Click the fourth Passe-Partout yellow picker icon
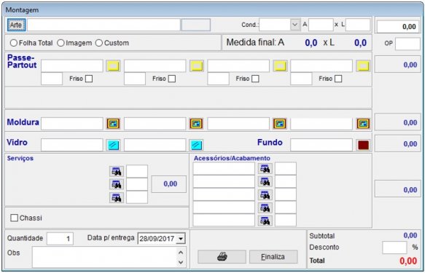 pos(363,66)
